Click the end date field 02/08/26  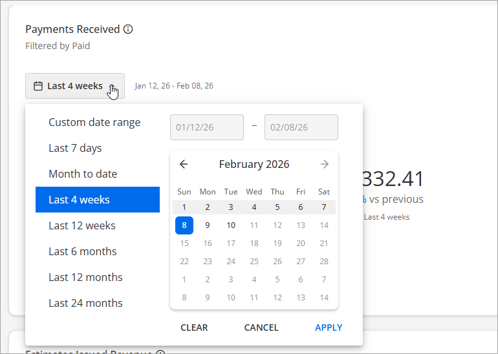click(x=301, y=127)
